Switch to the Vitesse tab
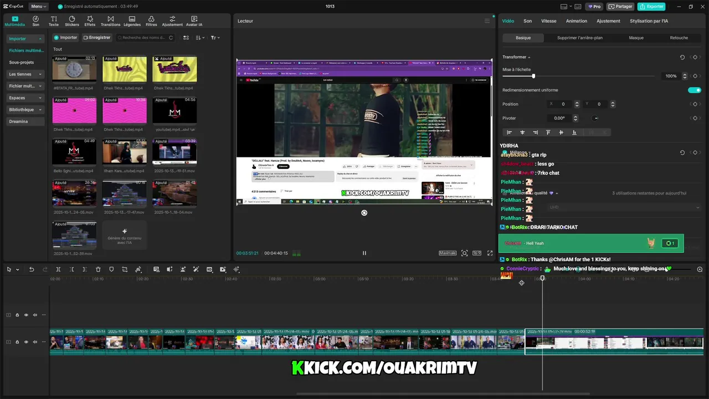The height and width of the screenshot is (399, 709). point(548,21)
